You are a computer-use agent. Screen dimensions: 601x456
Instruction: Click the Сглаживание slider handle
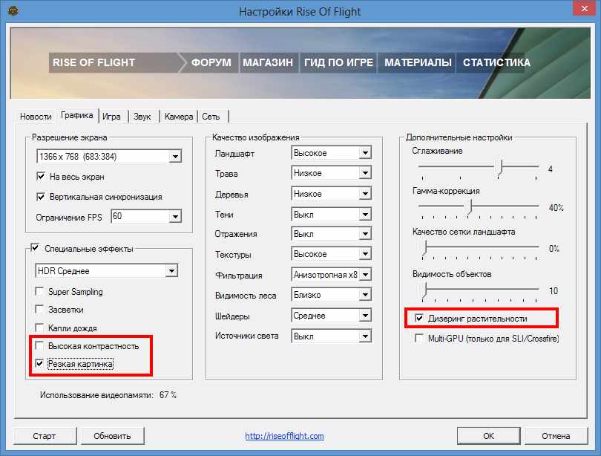(x=499, y=169)
